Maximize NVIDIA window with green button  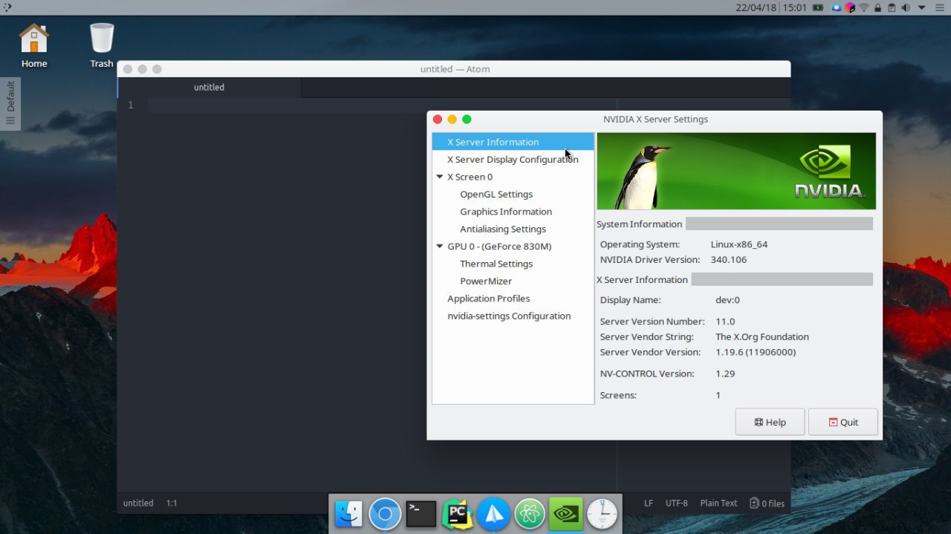[467, 119]
